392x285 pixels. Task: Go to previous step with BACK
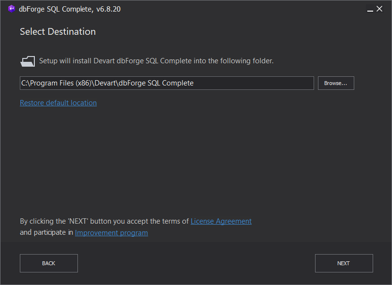pos(49,263)
